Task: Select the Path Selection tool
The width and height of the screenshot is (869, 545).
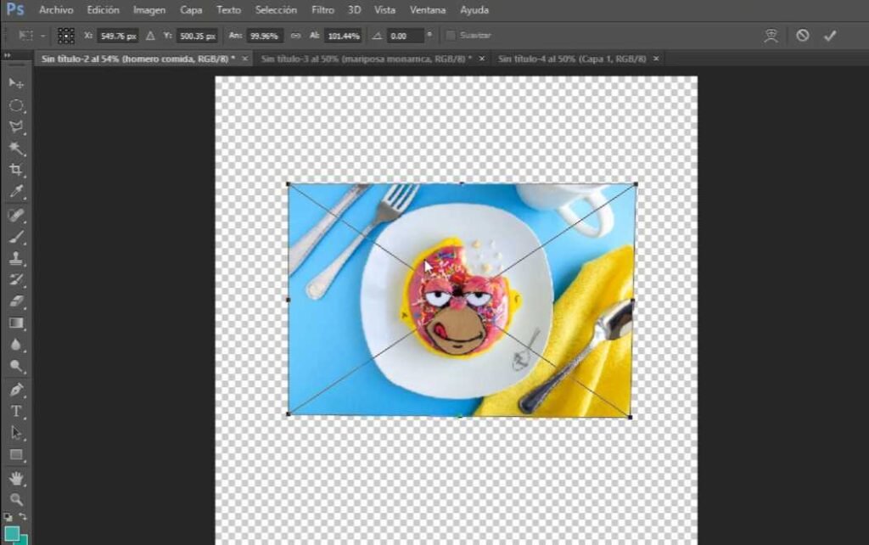Action: tap(16, 432)
